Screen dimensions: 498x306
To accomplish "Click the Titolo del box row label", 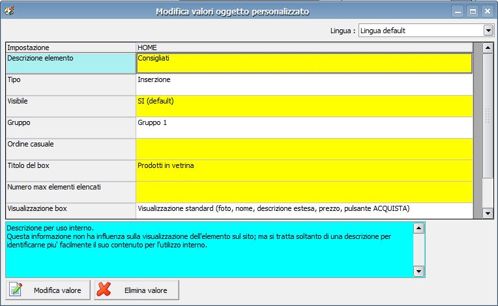I will click(71, 171).
